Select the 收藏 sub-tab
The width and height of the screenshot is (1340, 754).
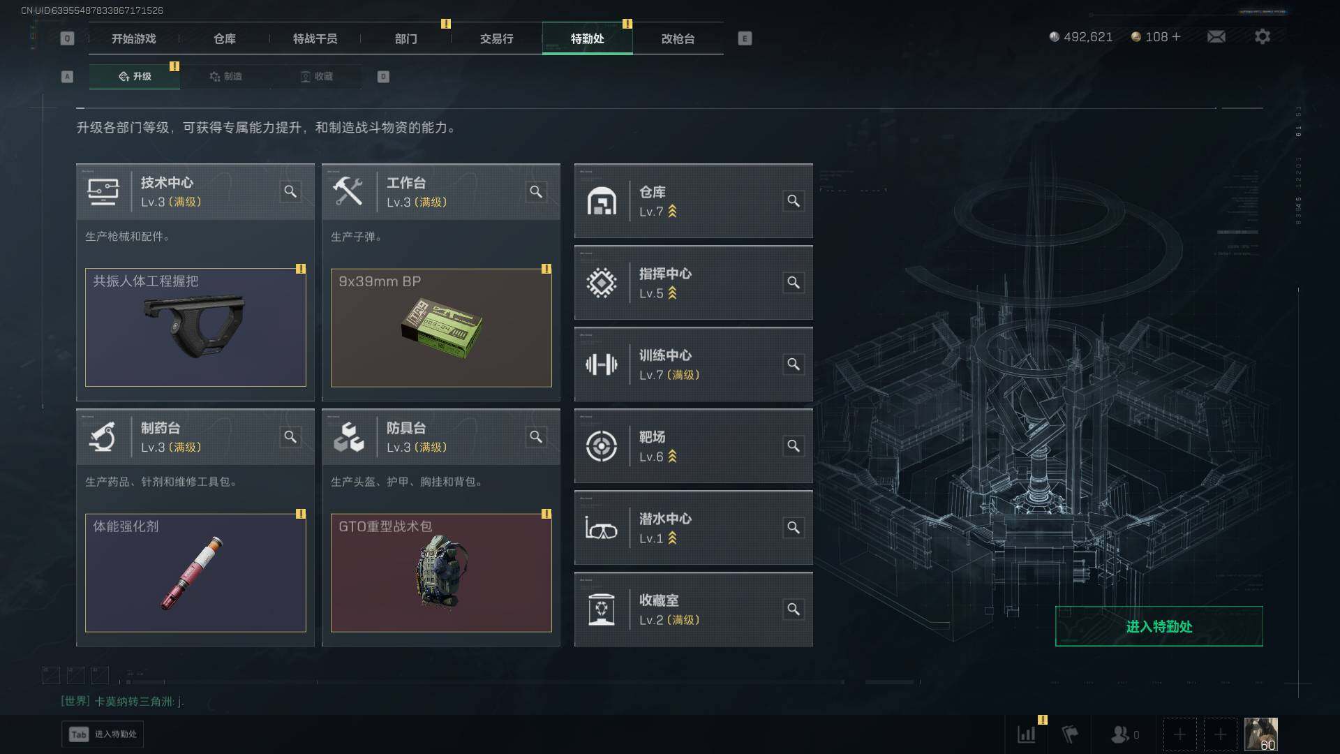click(316, 76)
